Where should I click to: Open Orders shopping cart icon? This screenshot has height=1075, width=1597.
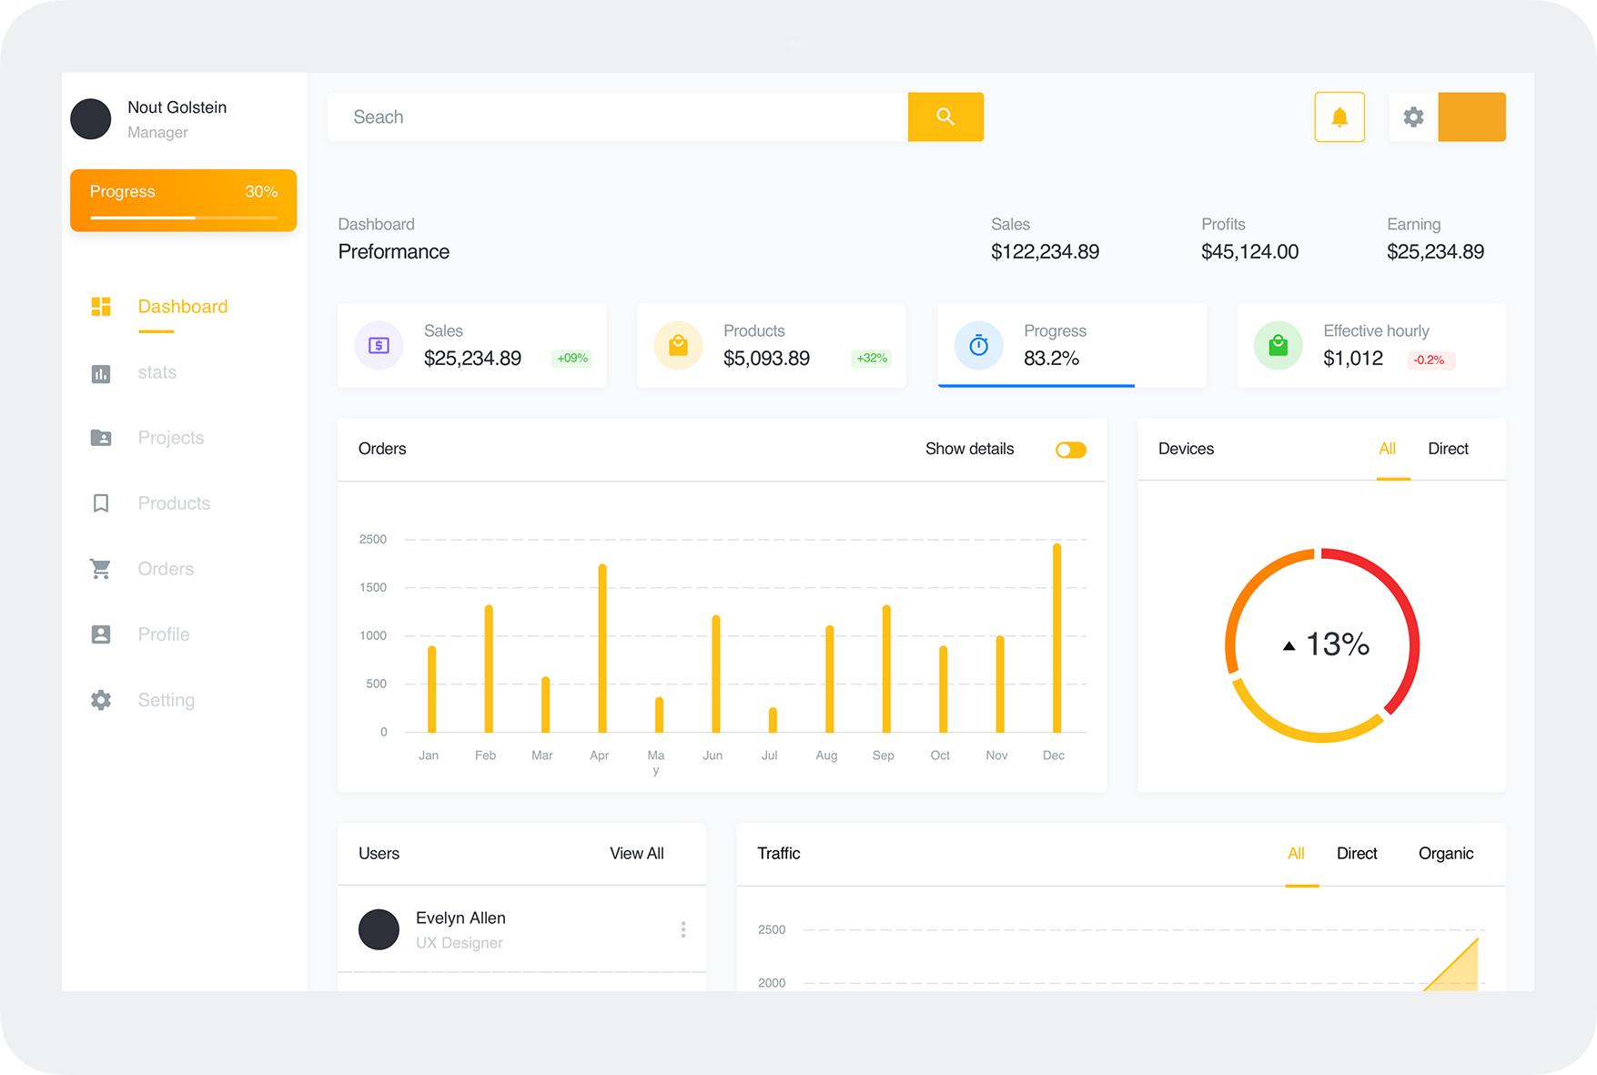coord(101,569)
